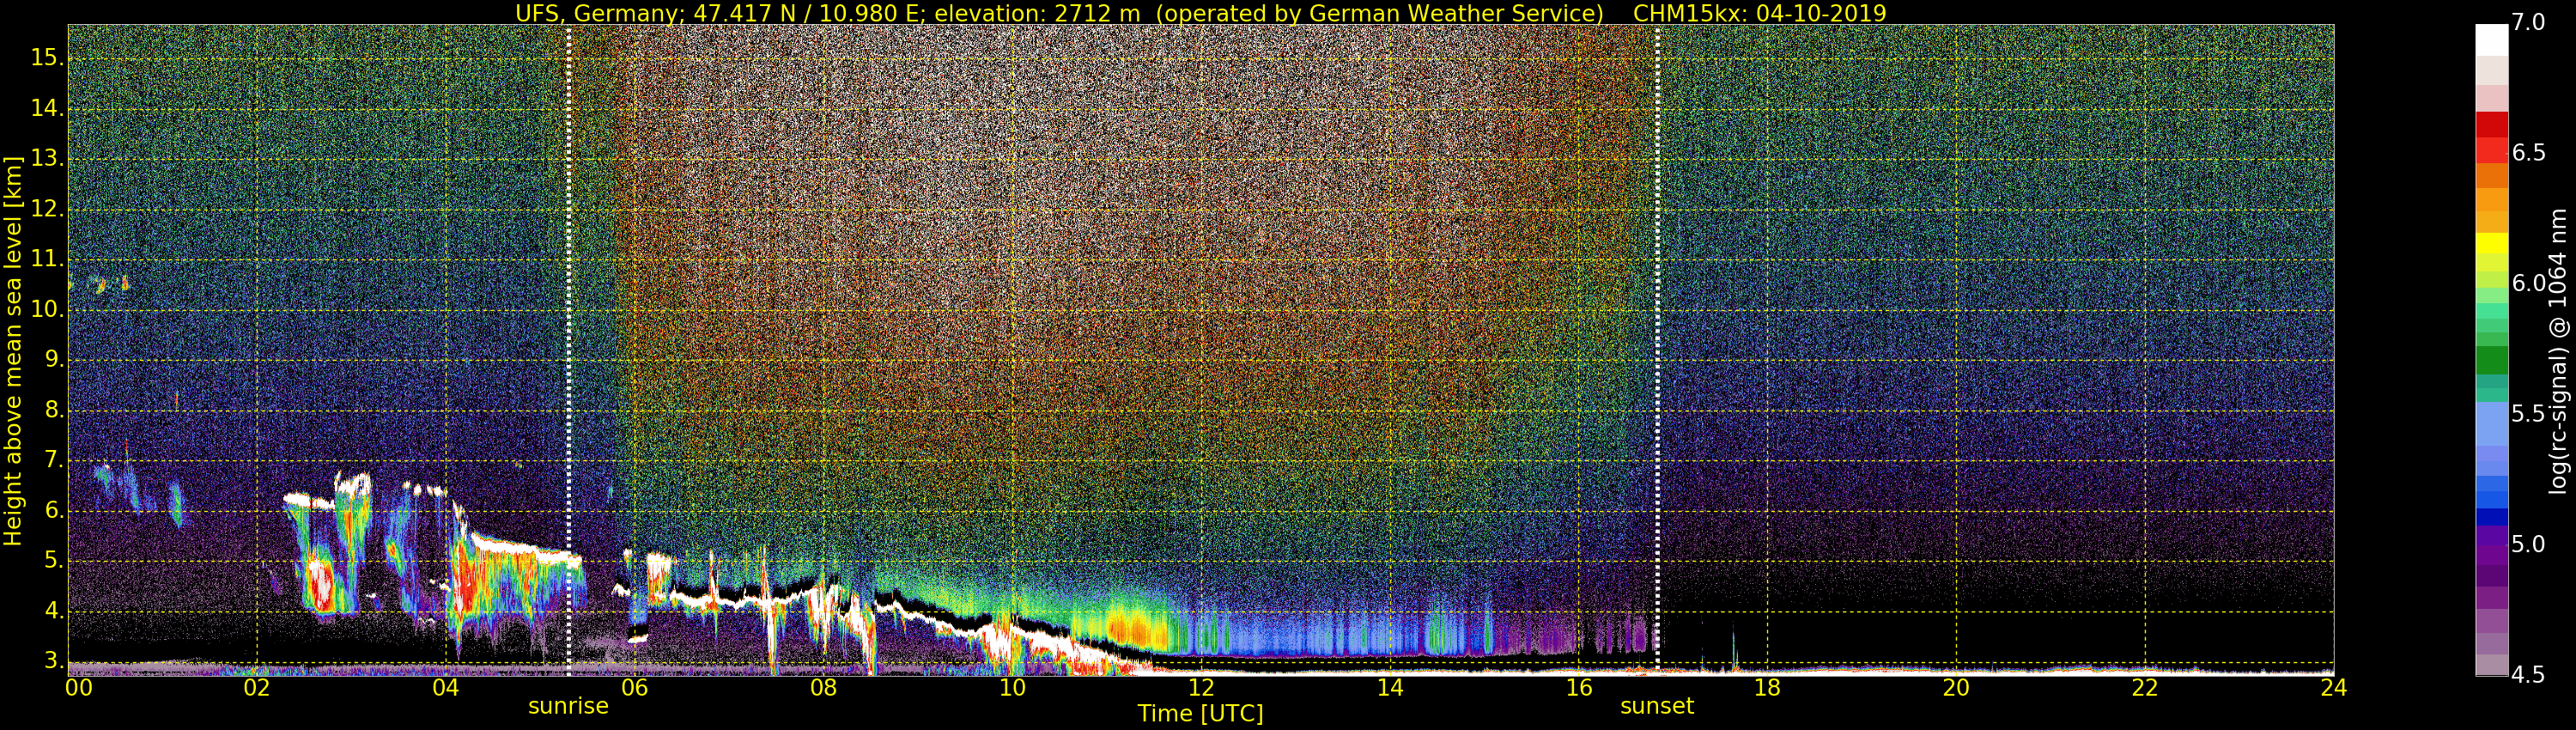
Task: Click the "3." tick on the height axis
Action: point(54,662)
